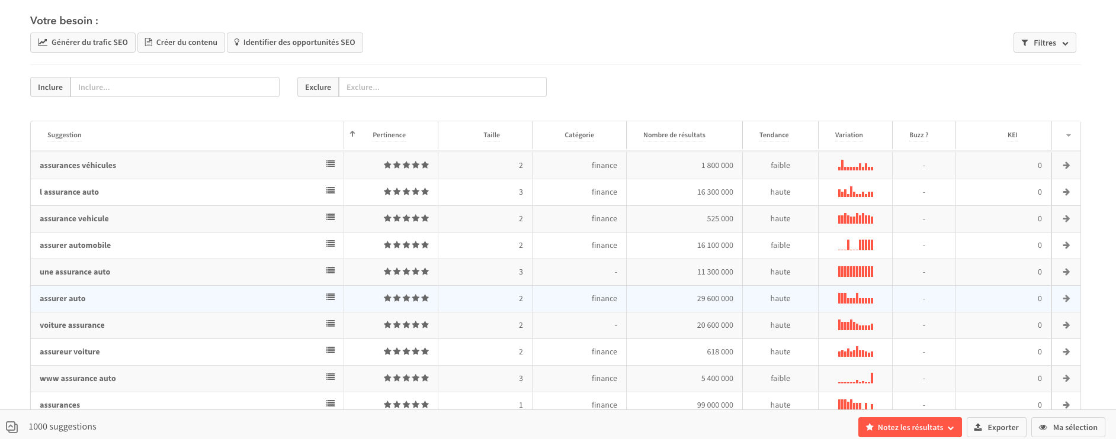Focus the Exclure text field

click(442, 87)
